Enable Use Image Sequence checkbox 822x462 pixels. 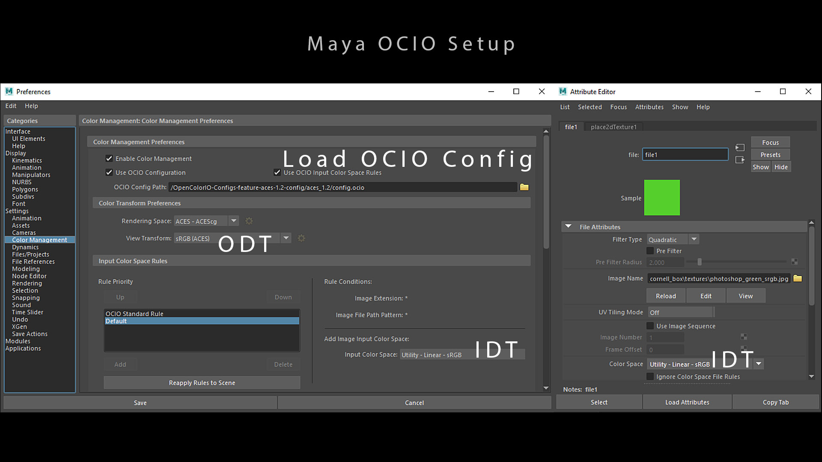pos(650,326)
